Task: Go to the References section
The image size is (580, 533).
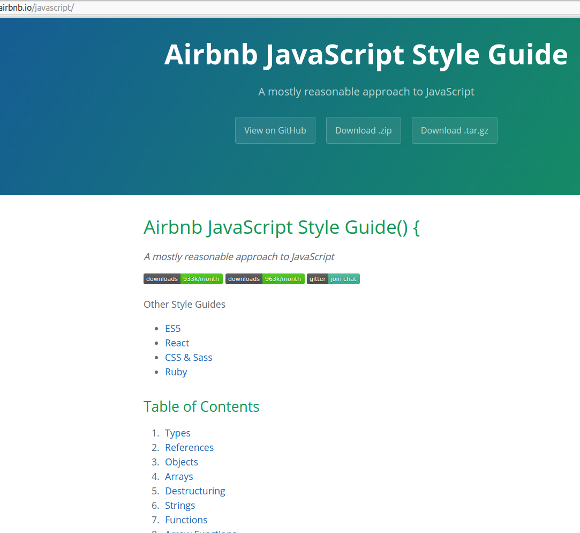Action: point(190,447)
